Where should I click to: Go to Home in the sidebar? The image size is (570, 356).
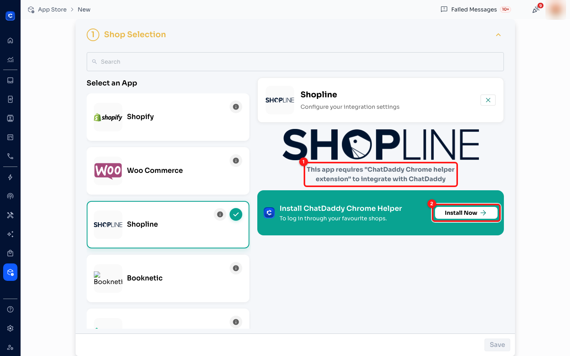click(10, 40)
